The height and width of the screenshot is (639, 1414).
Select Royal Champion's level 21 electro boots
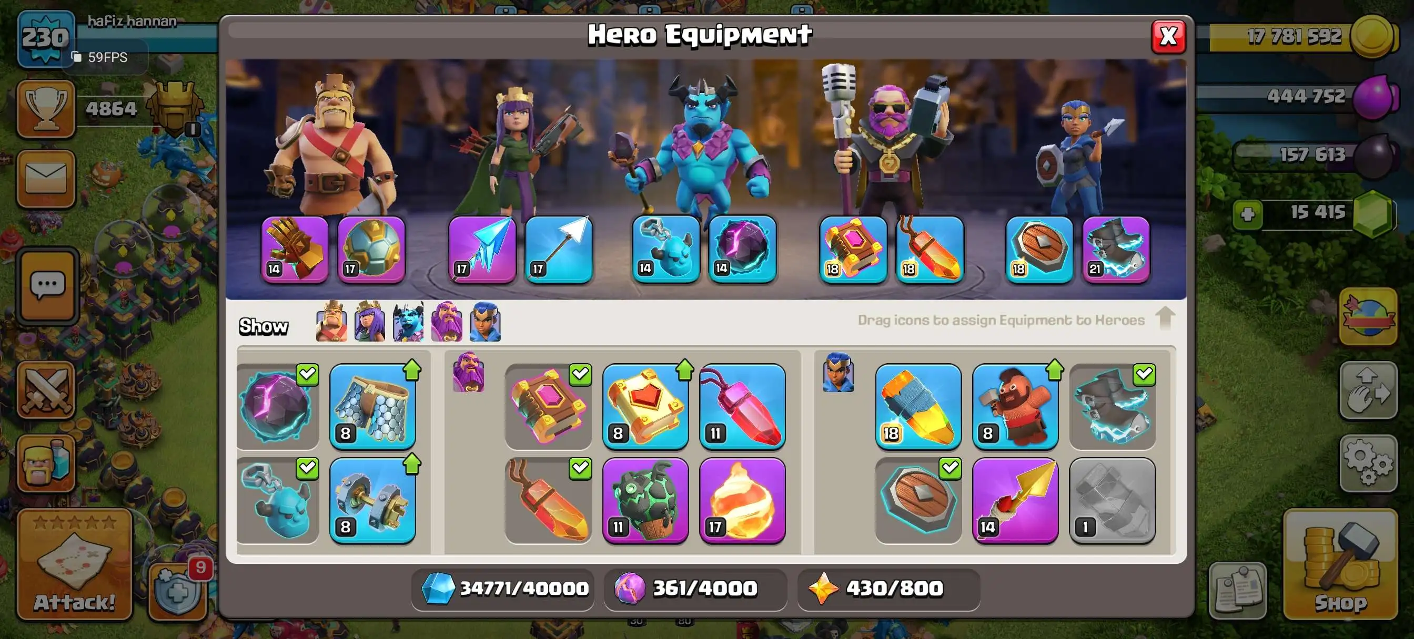pos(1115,250)
